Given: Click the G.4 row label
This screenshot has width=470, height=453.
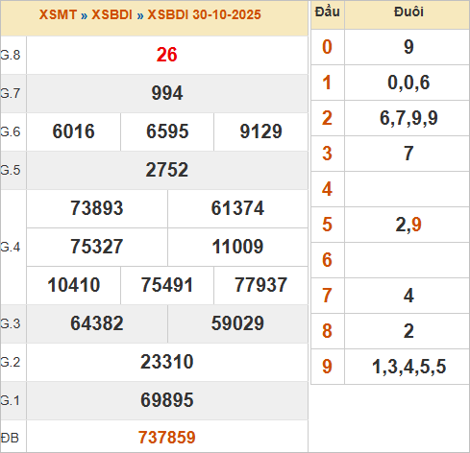Looking at the screenshot, I should point(11,247).
